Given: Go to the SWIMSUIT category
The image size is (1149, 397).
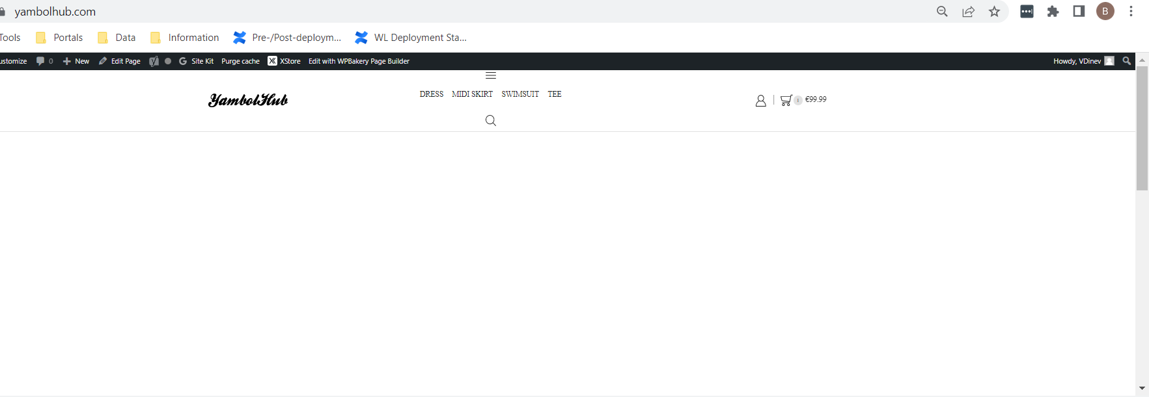Looking at the screenshot, I should click(520, 94).
